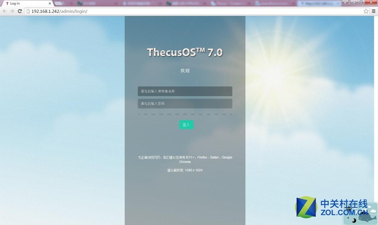Click the green login button
Screen dimensions: 378x225
coord(186,125)
